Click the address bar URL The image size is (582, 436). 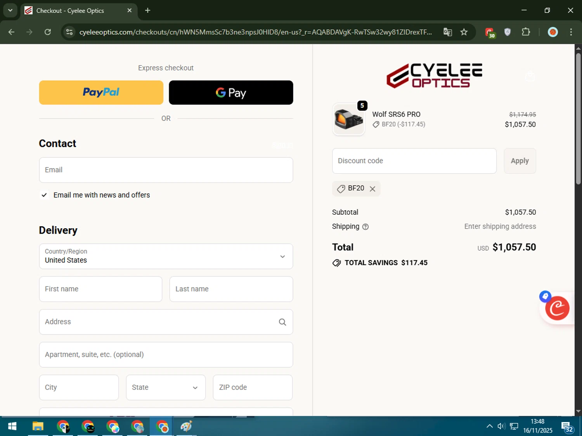(x=255, y=32)
